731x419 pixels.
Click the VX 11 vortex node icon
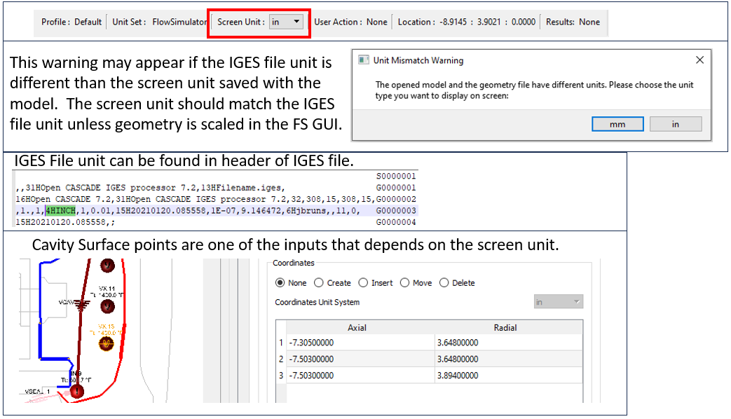107,306
